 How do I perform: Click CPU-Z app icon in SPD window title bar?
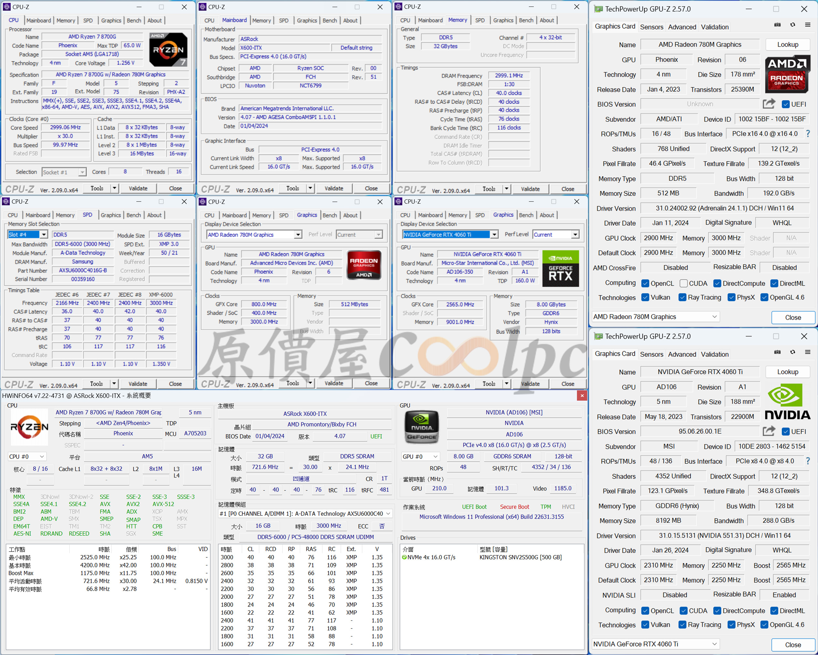6,202
